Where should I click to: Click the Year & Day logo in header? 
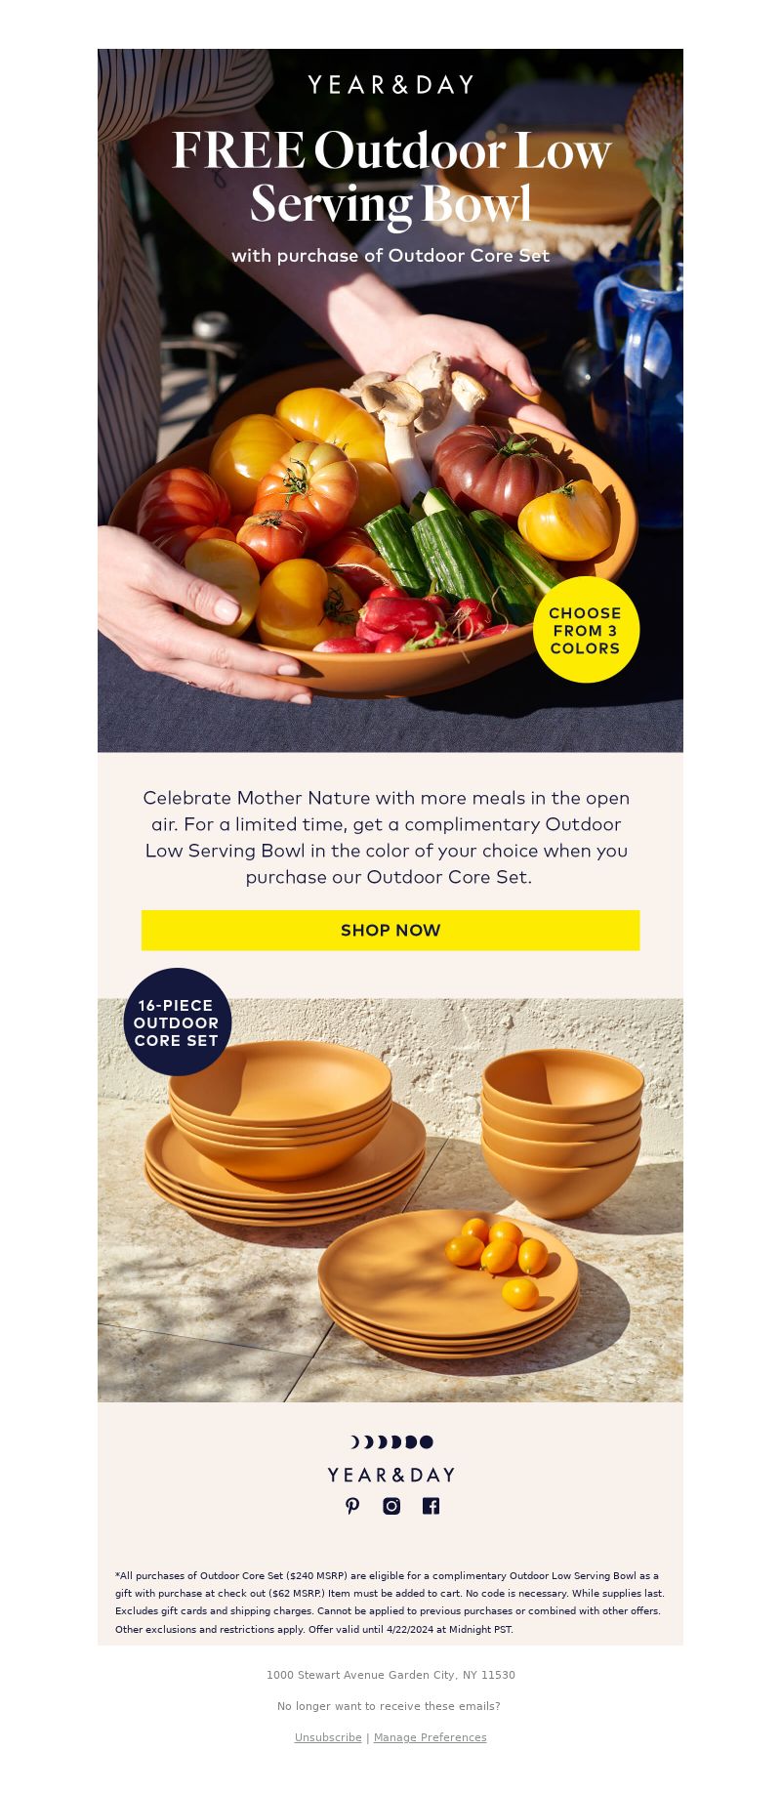[x=390, y=85]
